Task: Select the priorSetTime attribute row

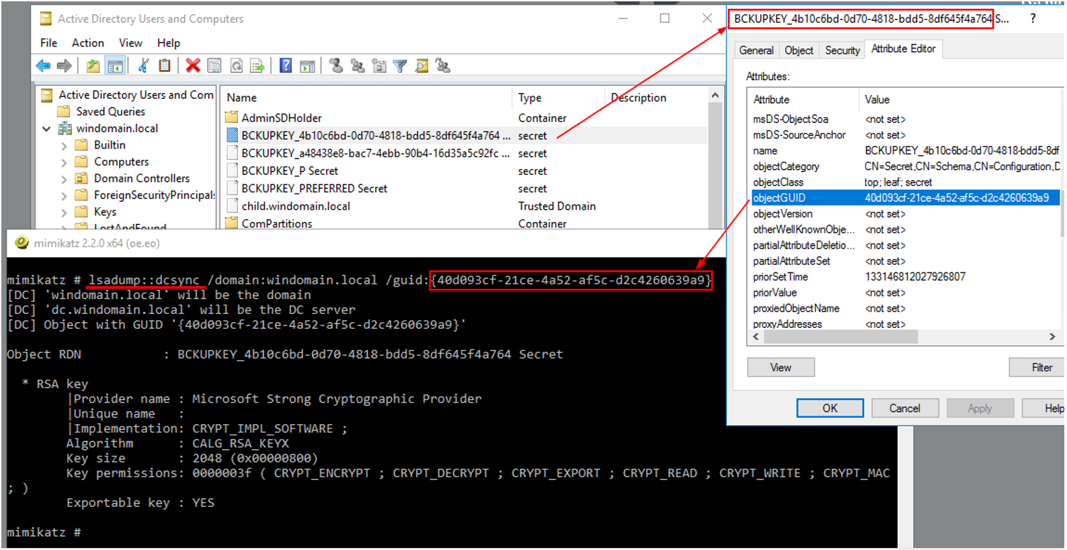Action: point(905,276)
